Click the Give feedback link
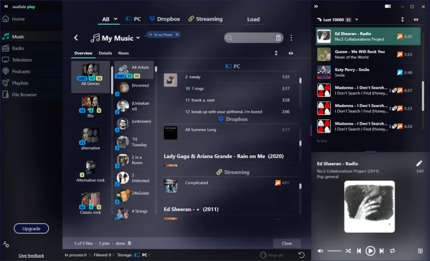This screenshot has width=430, height=261. [x=31, y=255]
